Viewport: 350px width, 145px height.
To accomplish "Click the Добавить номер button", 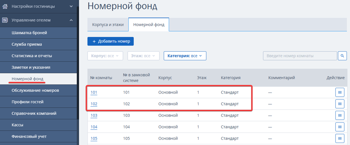I will (x=110, y=41).
